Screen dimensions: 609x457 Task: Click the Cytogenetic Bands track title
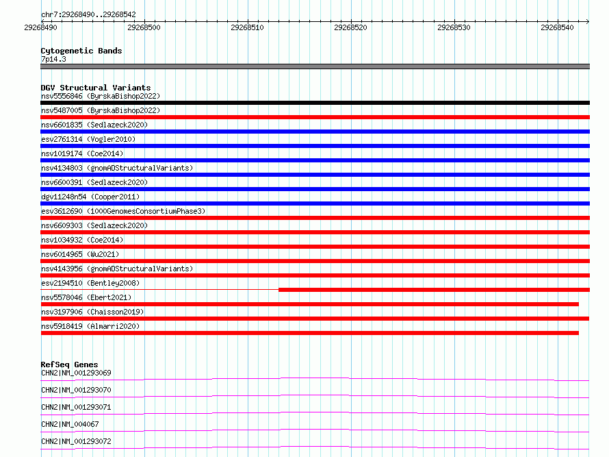point(81,51)
